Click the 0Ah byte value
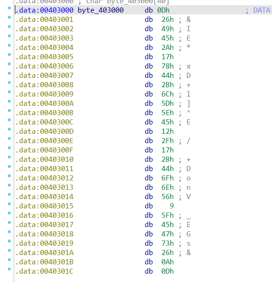272x283 pixels. point(167,262)
